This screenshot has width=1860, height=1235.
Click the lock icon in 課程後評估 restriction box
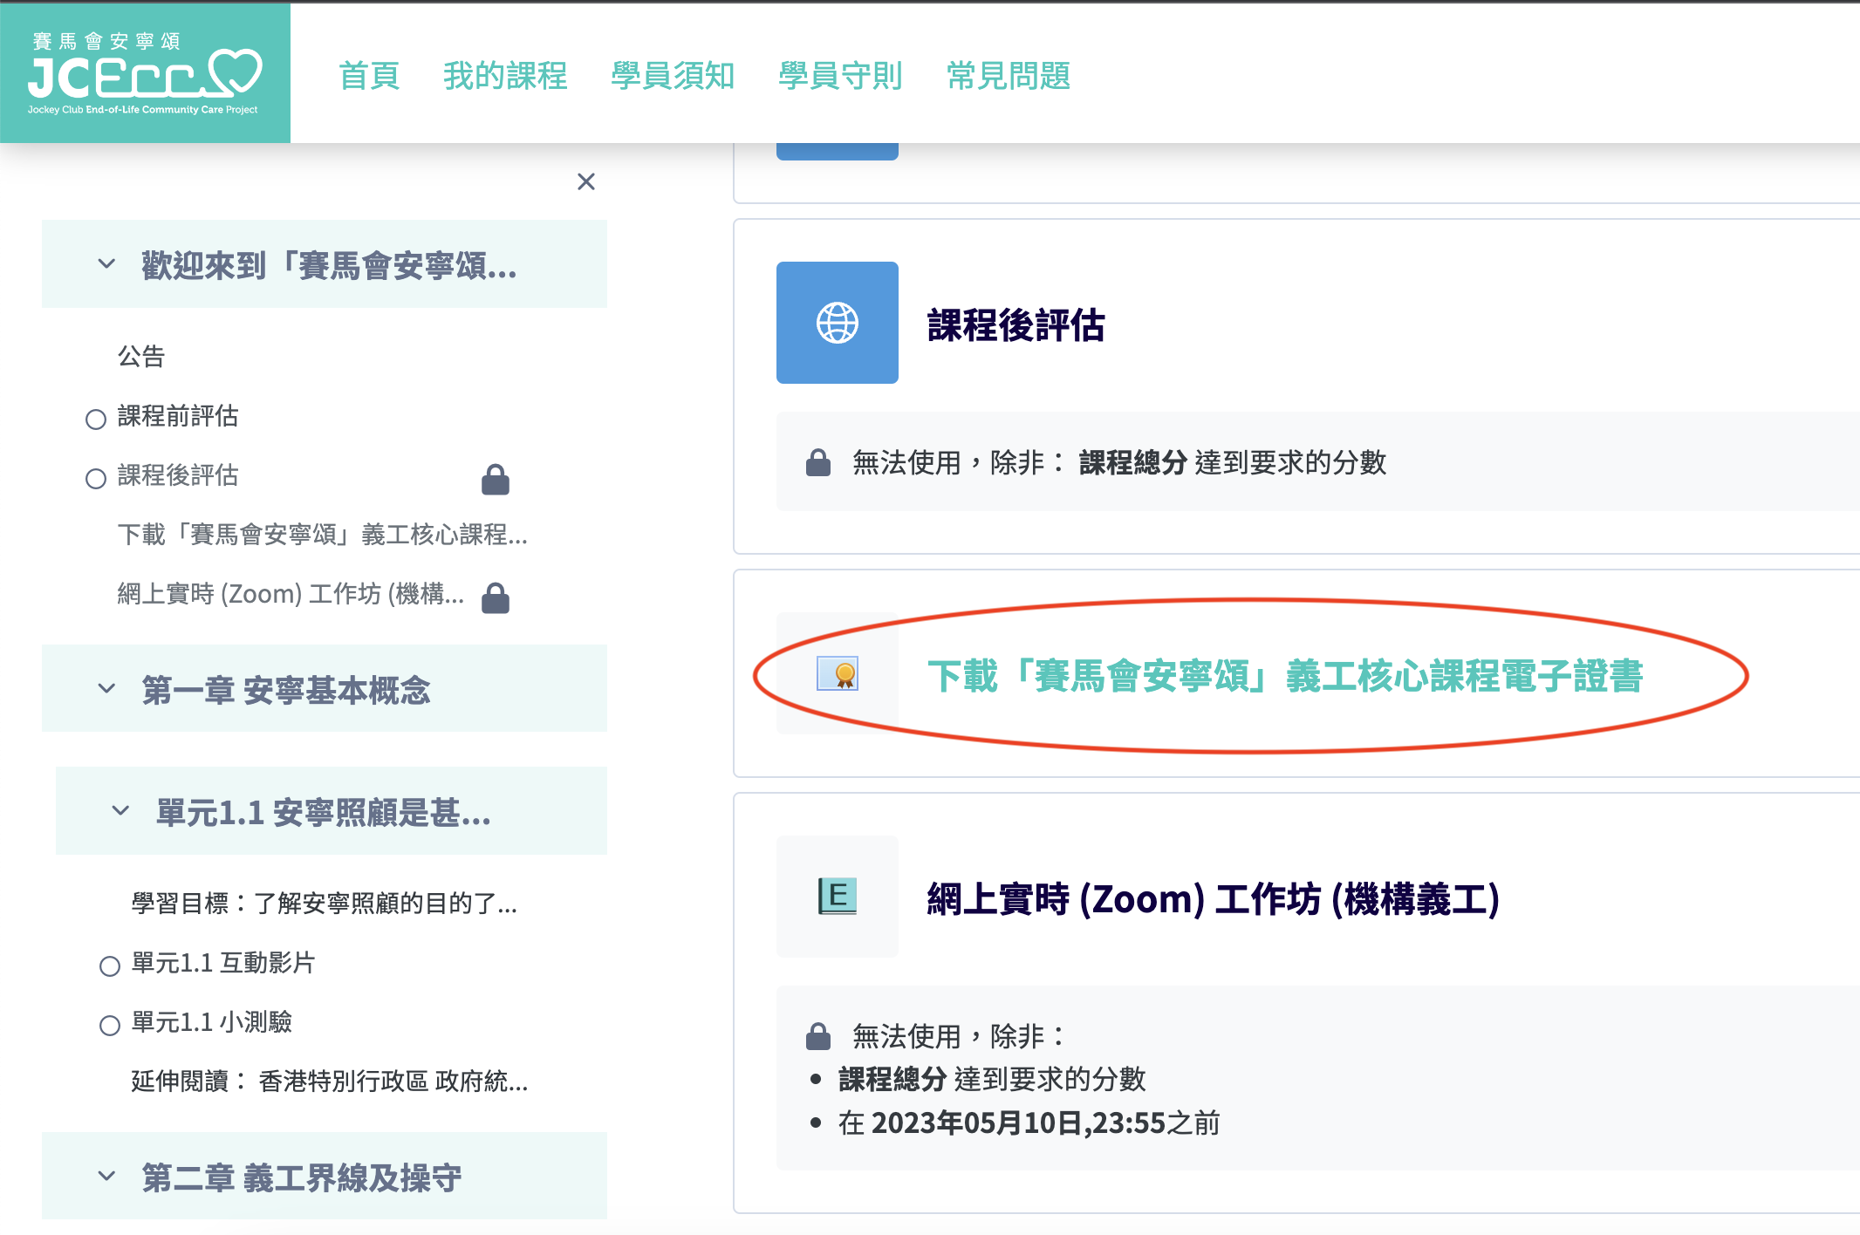pyautogui.click(x=817, y=462)
